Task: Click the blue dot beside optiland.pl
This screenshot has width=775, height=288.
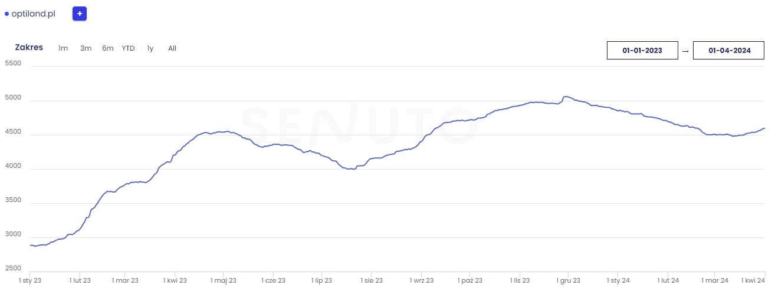Action: (6, 14)
